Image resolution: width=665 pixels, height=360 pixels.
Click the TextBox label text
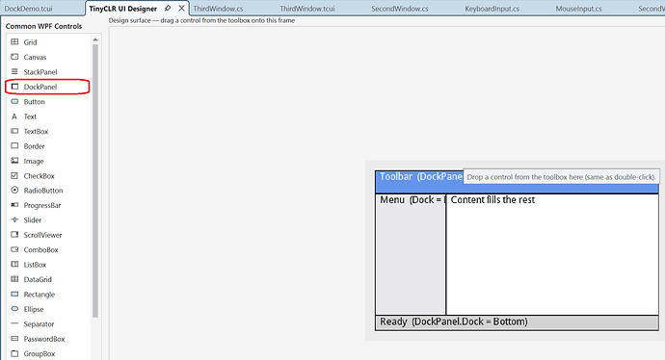point(36,131)
